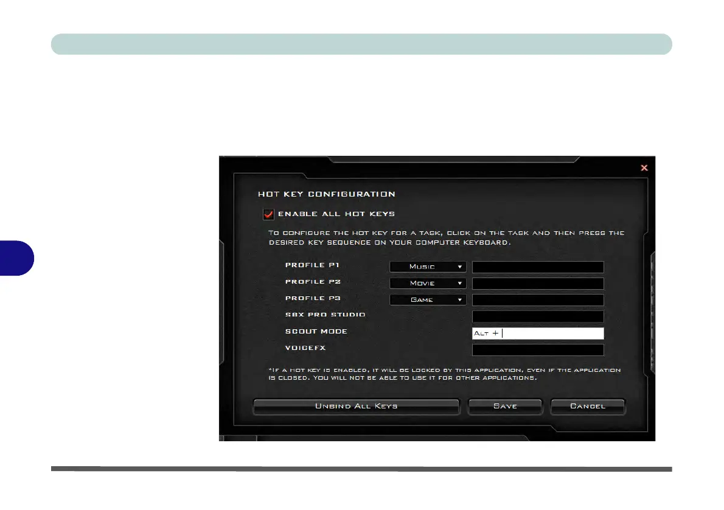Click the Profile P3 hot key field
This screenshot has width=724, height=510.
(538, 300)
